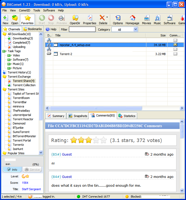Select the Software(7) tag
Screen dimensions: 186x200
20,60
